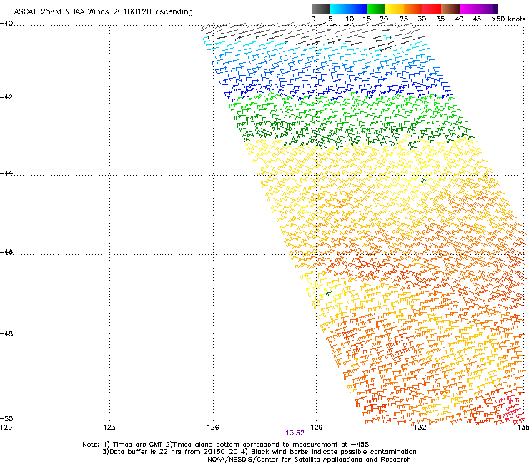Click the longitude label '126'
The height and width of the screenshot is (464, 529).
click(213, 428)
